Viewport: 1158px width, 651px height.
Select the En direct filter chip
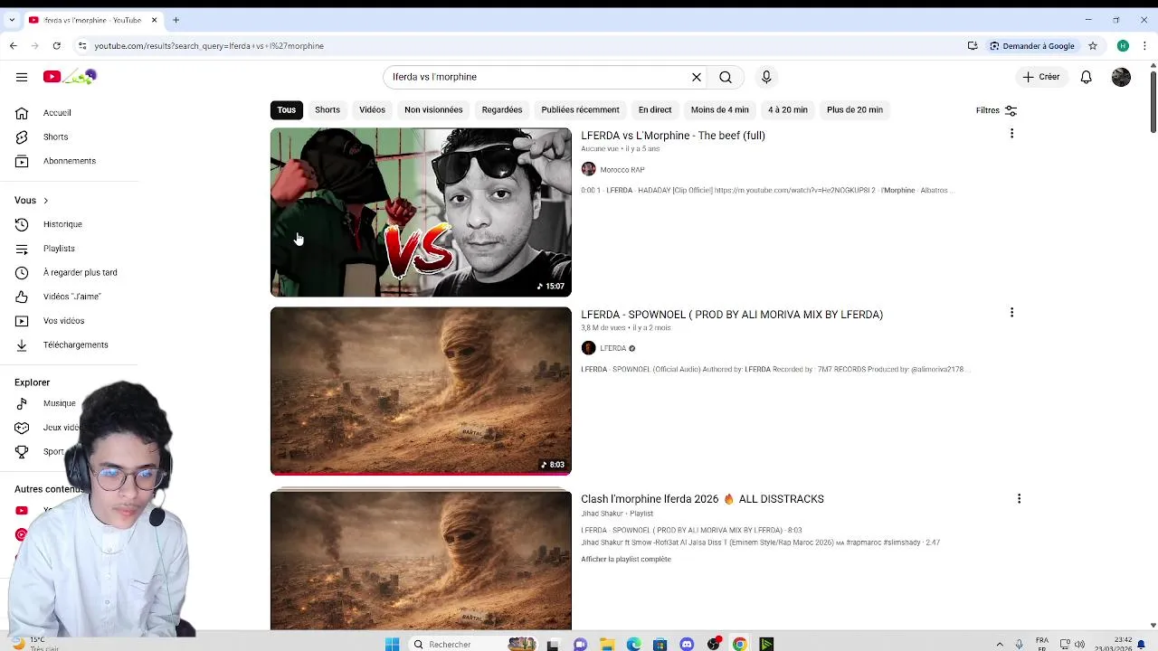pyautogui.click(x=655, y=109)
